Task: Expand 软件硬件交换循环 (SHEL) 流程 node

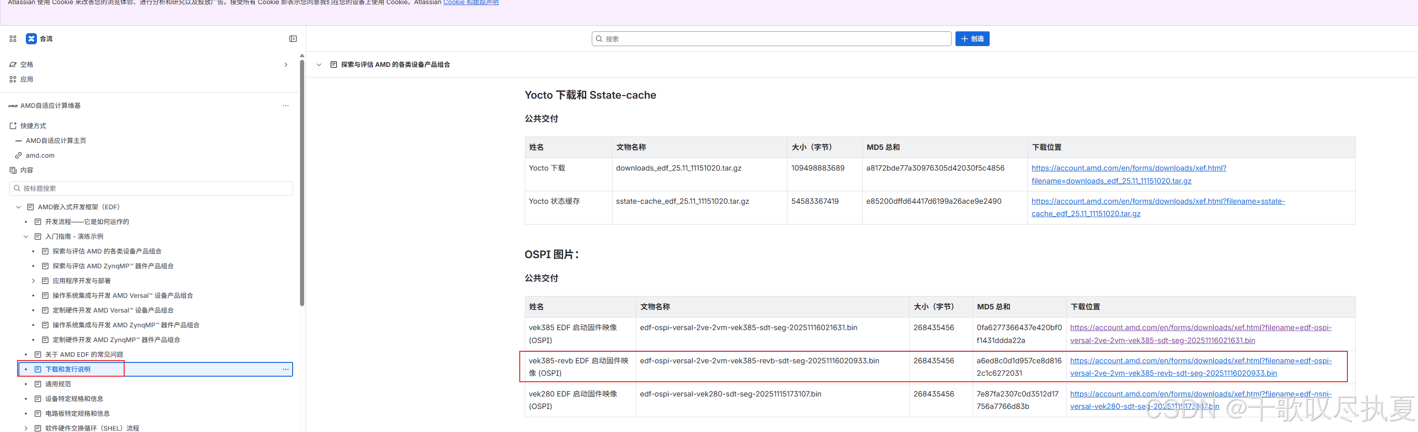Action: coord(25,428)
